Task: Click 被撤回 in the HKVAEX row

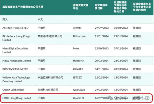Action: pyautogui.click(x=137, y=69)
